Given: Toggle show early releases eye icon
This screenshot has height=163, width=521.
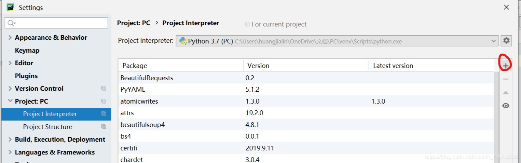Looking at the screenshot, I should 506,106.
